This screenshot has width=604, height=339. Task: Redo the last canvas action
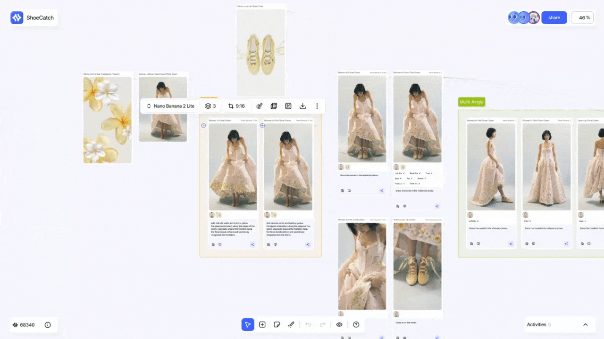323,324
